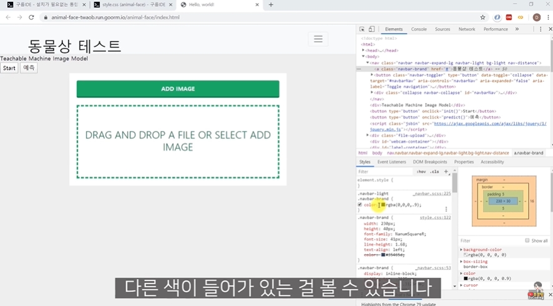Click the blue circular extension icon
The image size is (553, 306).
pyautogui.click(x=497, y=17)
